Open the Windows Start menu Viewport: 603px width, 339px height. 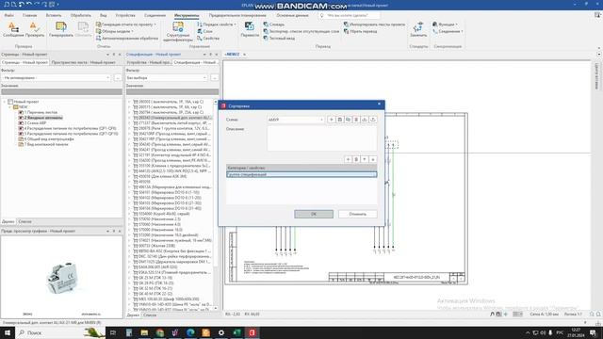click(8, 332)
